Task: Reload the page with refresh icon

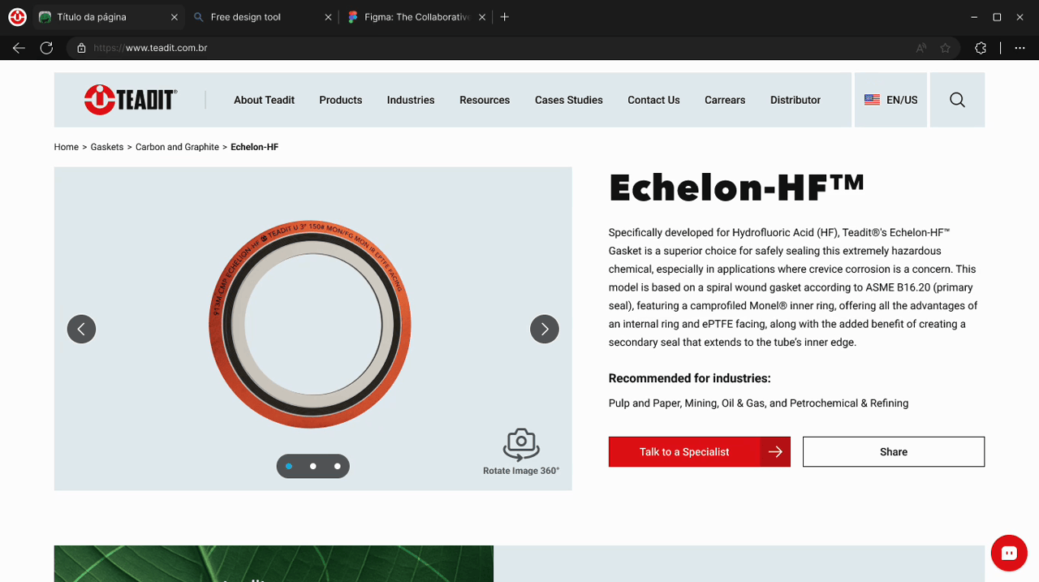Action: pyautogui.click(x=47, y=48)
